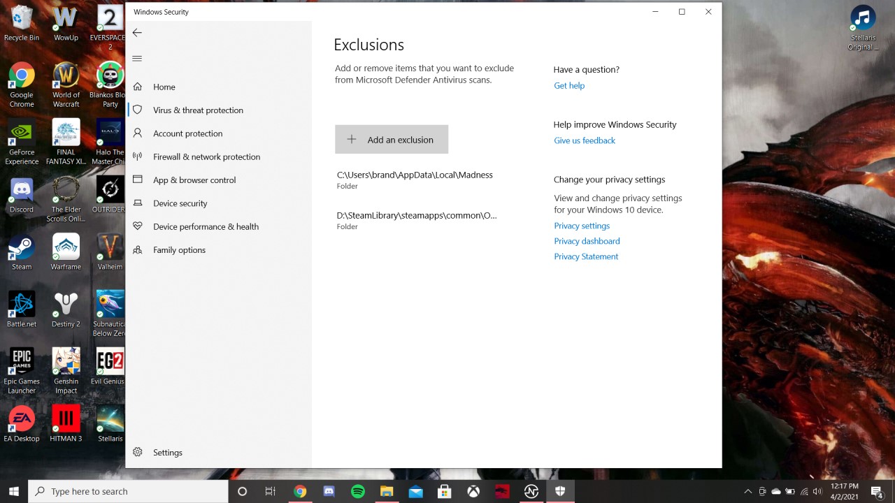Expand the Madness folder exclusion entry
The width and height of the screenshot is (895, 503).
point(415,180)
